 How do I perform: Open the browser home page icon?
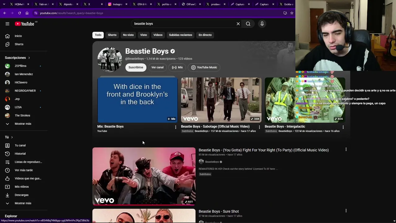click(27, 13)
